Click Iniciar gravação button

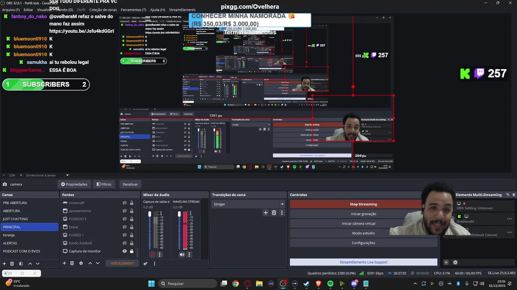tap(364, 214)
